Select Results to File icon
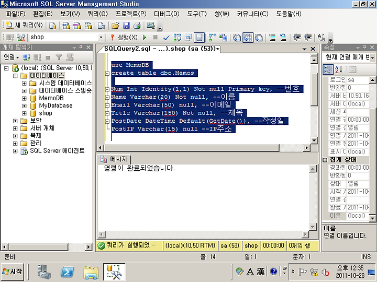 (x=259, y=38)
